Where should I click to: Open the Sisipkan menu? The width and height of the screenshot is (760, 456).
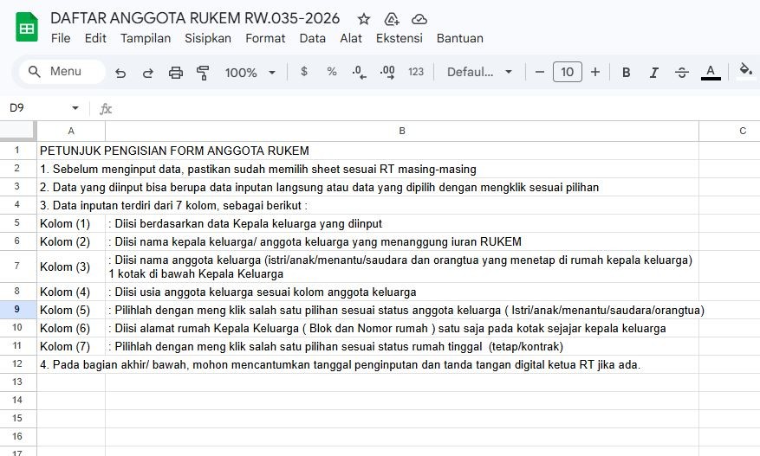coord(208,38)
